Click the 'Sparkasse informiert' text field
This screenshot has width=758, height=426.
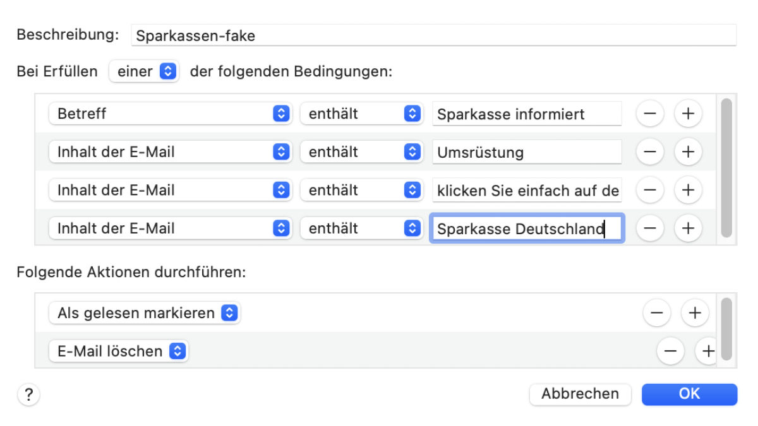click(x=527, y=114)
